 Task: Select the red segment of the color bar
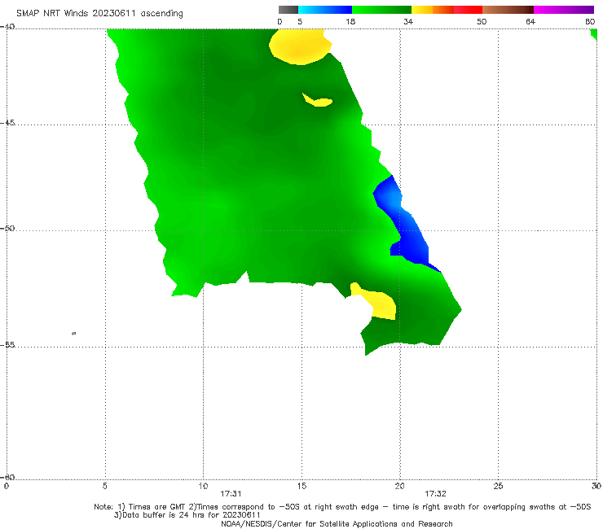coord(468,10)
